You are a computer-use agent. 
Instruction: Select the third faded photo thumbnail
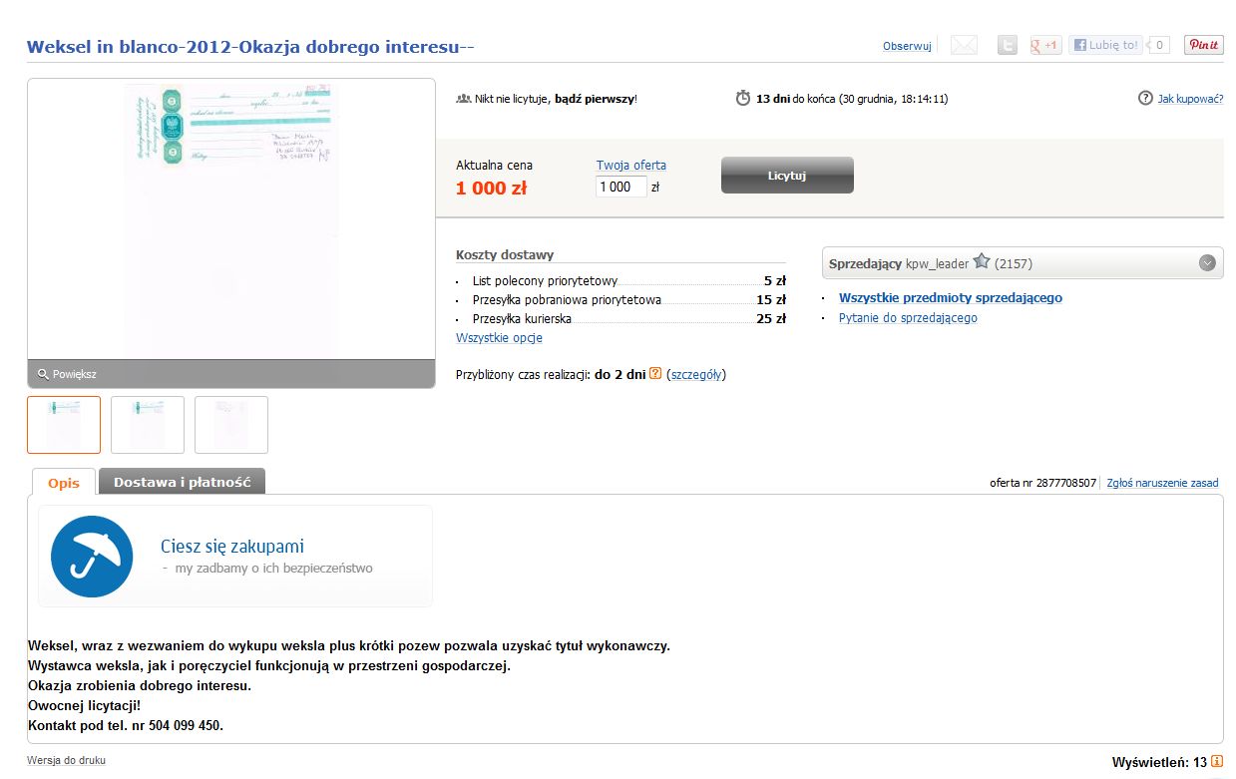point(231,425)
